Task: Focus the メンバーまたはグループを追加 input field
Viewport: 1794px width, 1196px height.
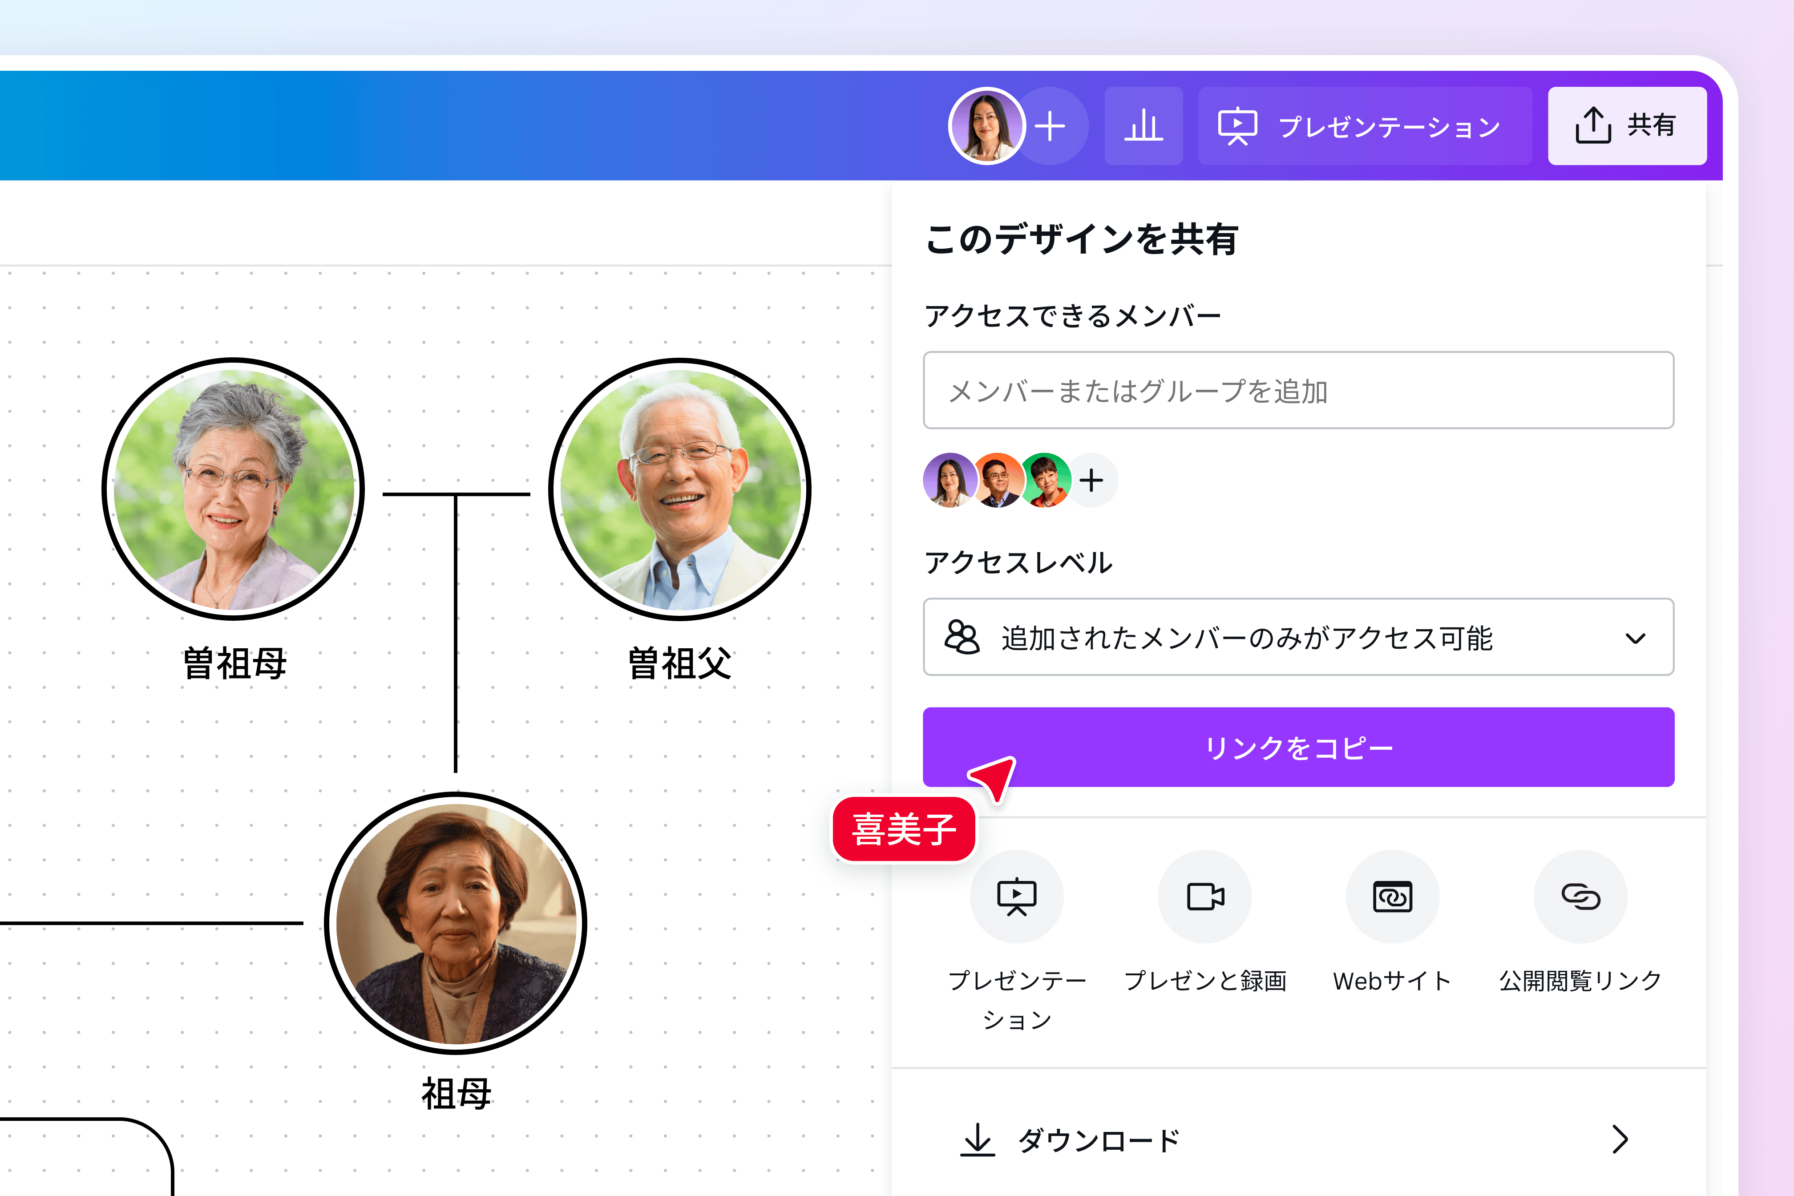Action: click(x=1298, y=391)
